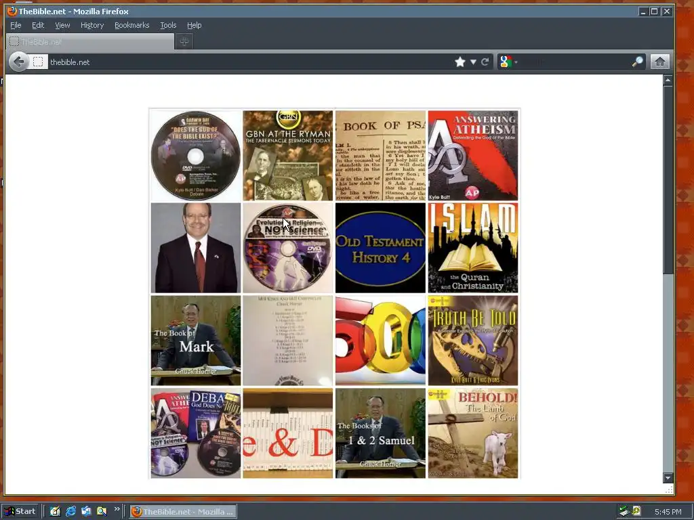Go to the Home page button
The height and width of the screenshot is (520, 694).
pos(659,62)
